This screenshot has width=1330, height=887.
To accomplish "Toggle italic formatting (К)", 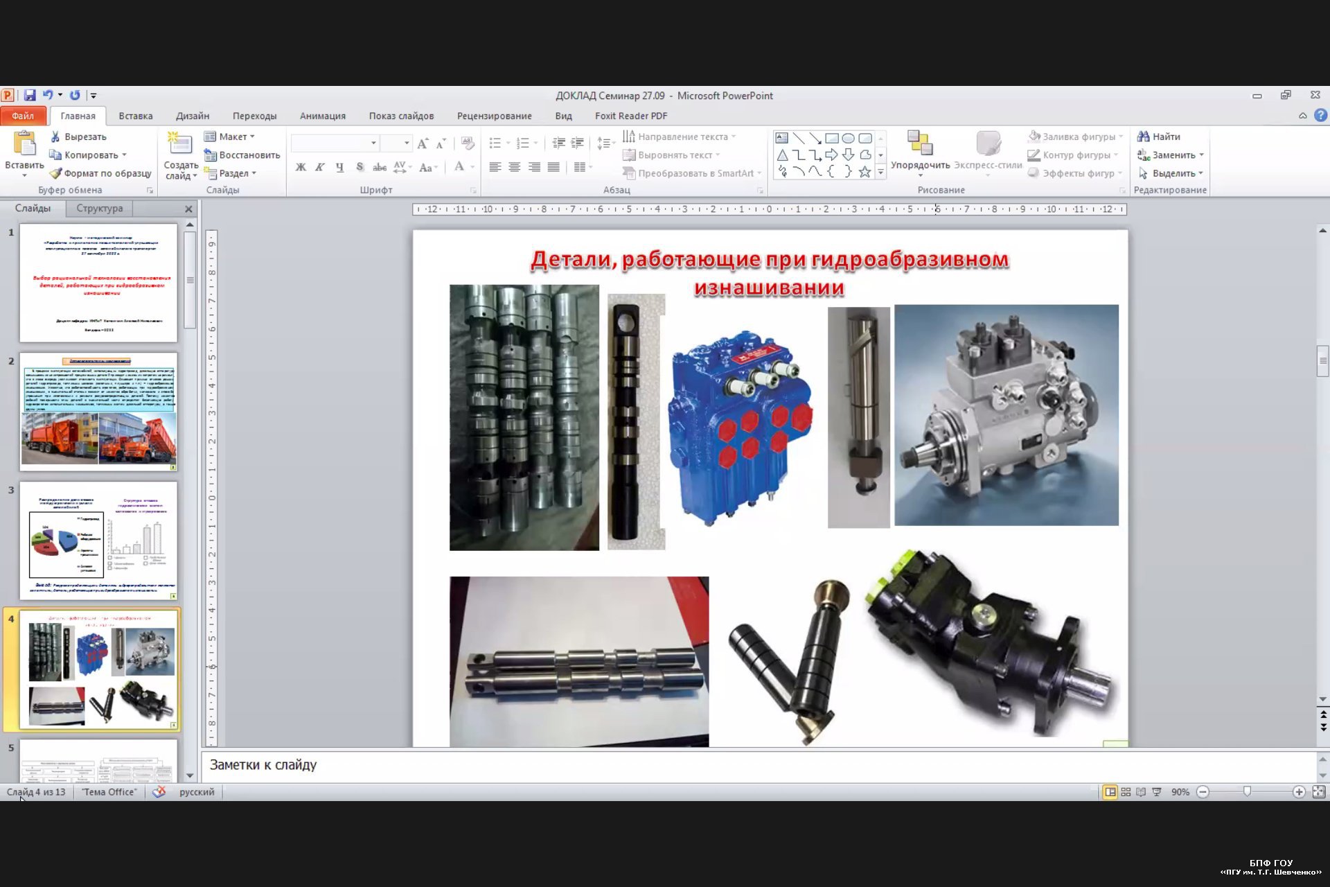I will (x=320, y=167).
